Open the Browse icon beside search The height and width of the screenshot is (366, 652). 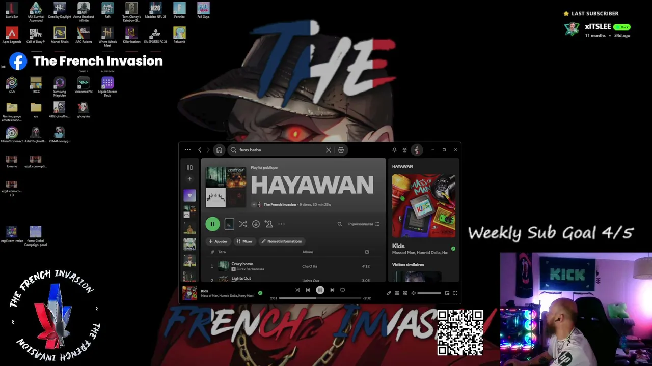click(x=341, y=150)
